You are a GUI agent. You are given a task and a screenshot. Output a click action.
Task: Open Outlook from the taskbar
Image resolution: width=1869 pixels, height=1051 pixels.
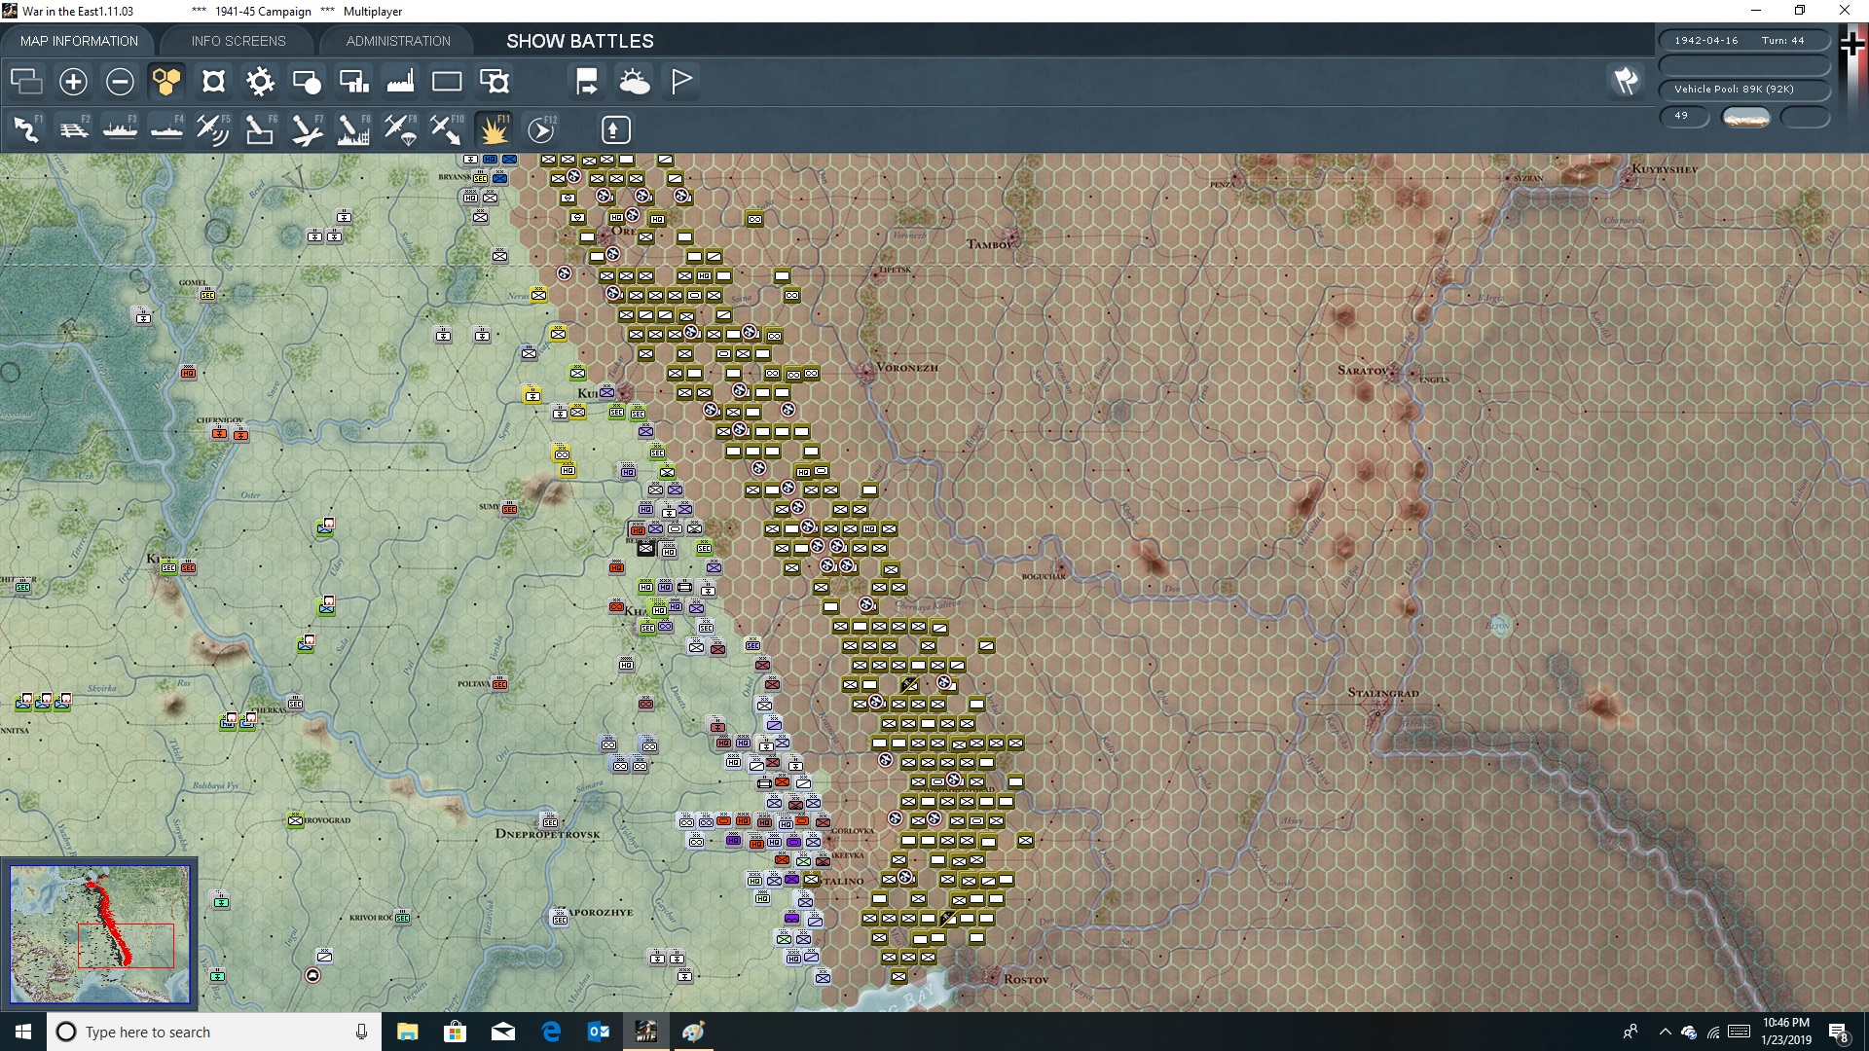click(x=600, y=1032)
